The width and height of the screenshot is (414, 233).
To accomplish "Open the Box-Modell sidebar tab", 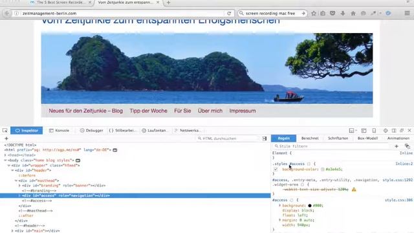I will coord(367,139).
